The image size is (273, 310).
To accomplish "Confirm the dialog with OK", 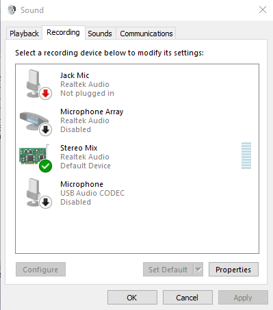I will pyautogui.click(x=132, y=298).
